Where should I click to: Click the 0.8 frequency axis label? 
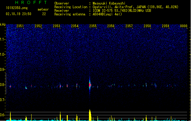(2, 85)
